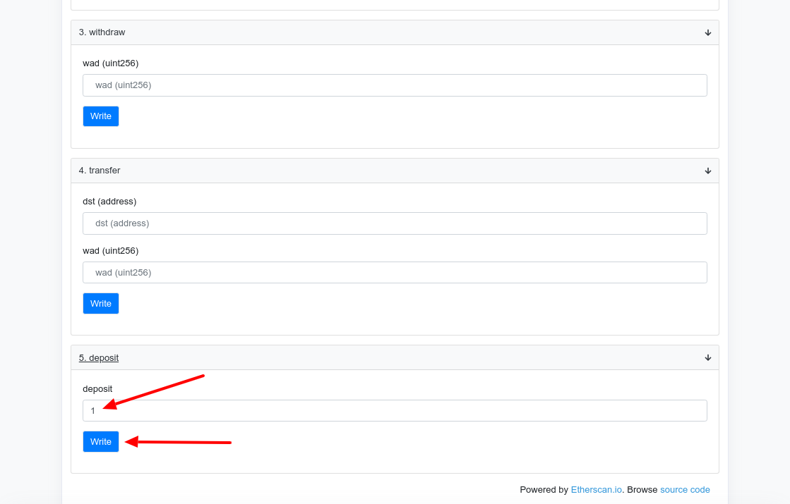Click the 'dst (address)' label
790x504 pixels.
tap(109, 202)
